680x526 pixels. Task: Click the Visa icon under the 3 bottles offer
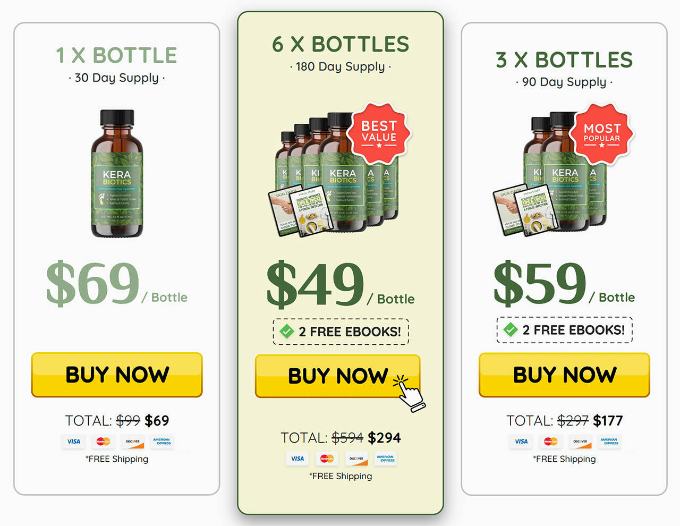[x=521, y=442]
